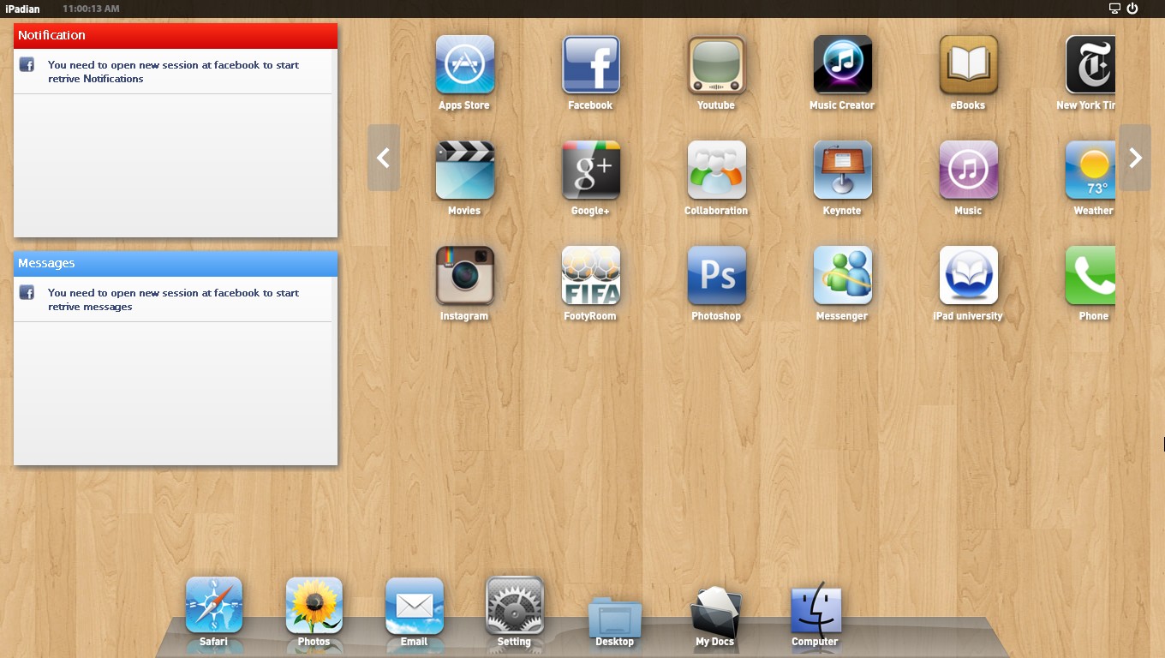Screen dimensions: 1165x658
Task: Click the red Notification panel header
Action: [176, 36]
